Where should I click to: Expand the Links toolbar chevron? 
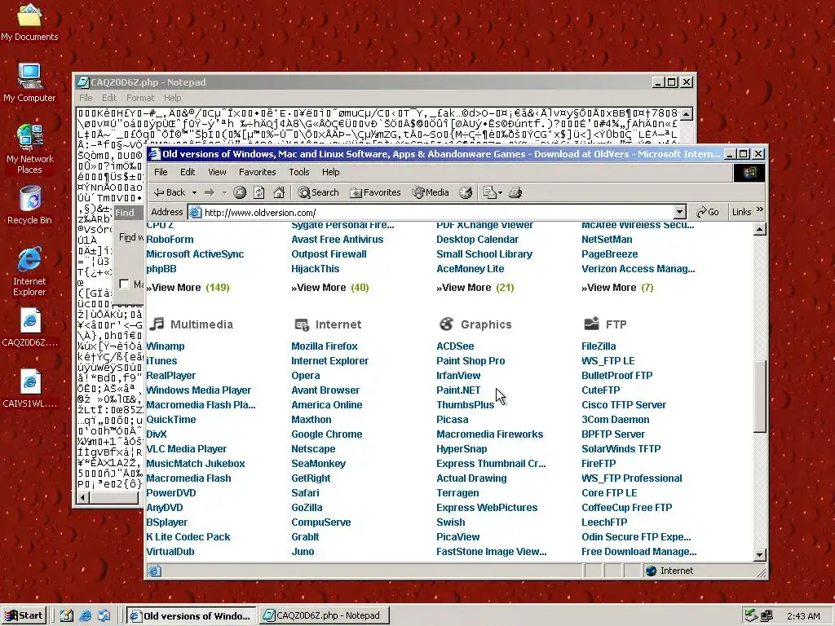click(760, 209)
